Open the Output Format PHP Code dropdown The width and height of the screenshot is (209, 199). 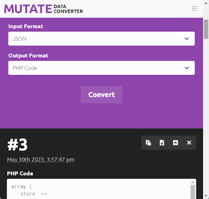(102, 68)
